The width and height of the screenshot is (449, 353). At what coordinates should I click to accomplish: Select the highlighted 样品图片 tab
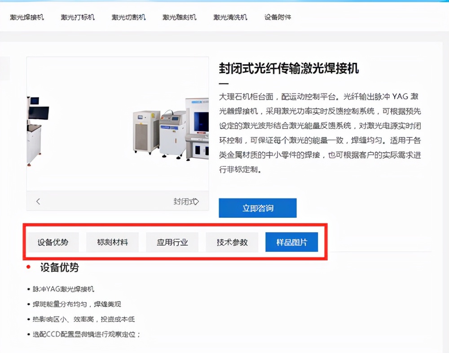[x=292, y=242]
